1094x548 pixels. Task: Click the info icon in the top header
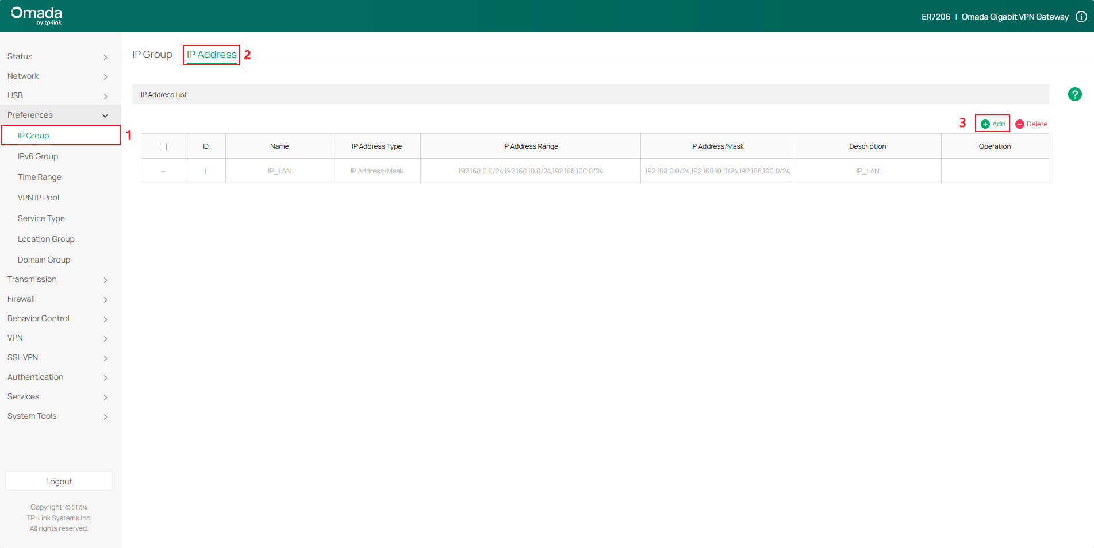(x=1081, y=16)
